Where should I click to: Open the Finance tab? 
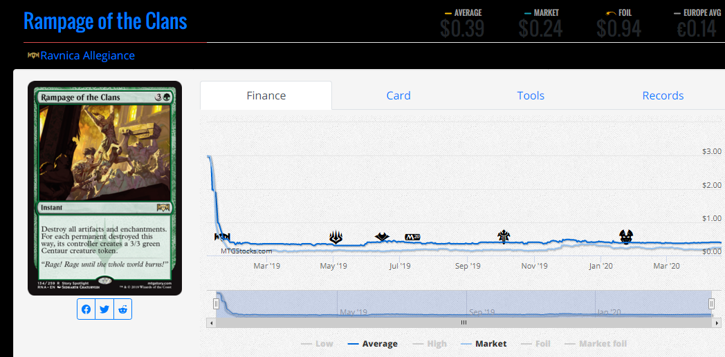(x=266, y=95)
